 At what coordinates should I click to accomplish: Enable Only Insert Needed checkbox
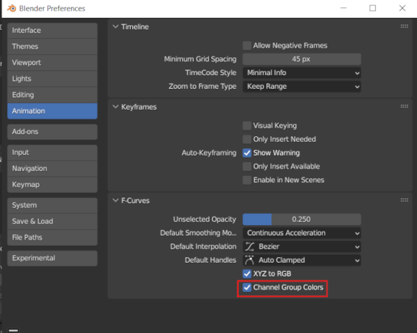pyautogui.click(x=247, y=139)
